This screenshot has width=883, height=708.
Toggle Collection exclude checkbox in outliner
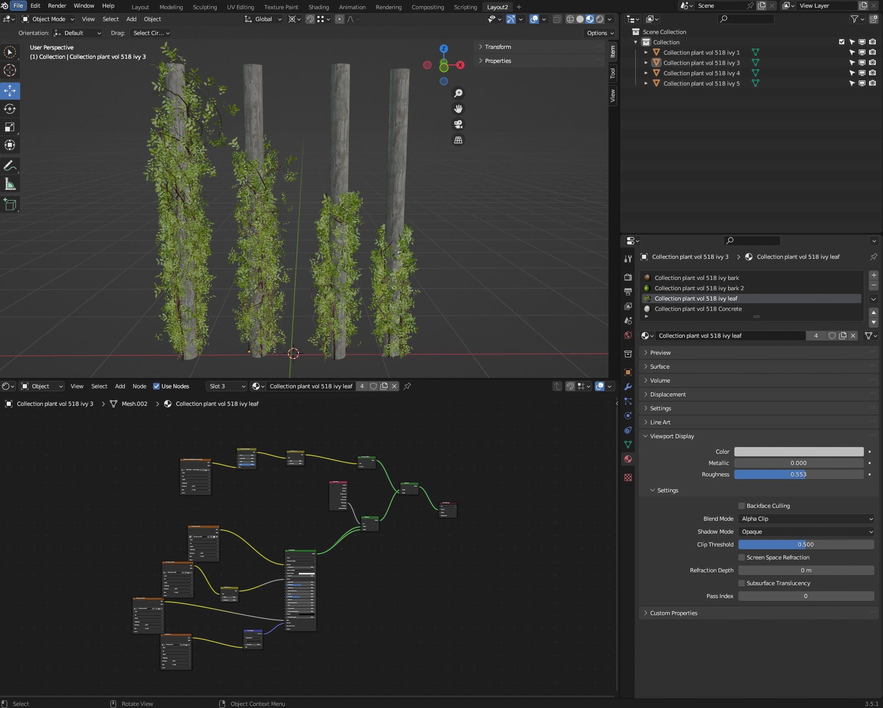[842, 42]
